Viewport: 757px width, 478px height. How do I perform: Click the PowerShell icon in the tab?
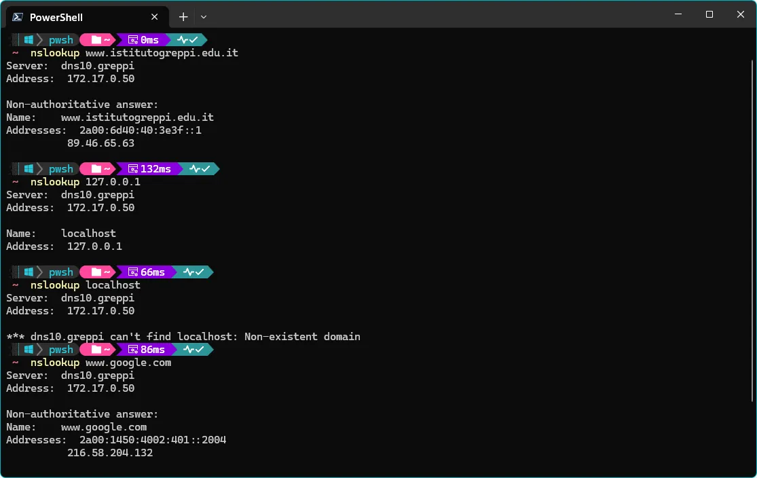18,17
